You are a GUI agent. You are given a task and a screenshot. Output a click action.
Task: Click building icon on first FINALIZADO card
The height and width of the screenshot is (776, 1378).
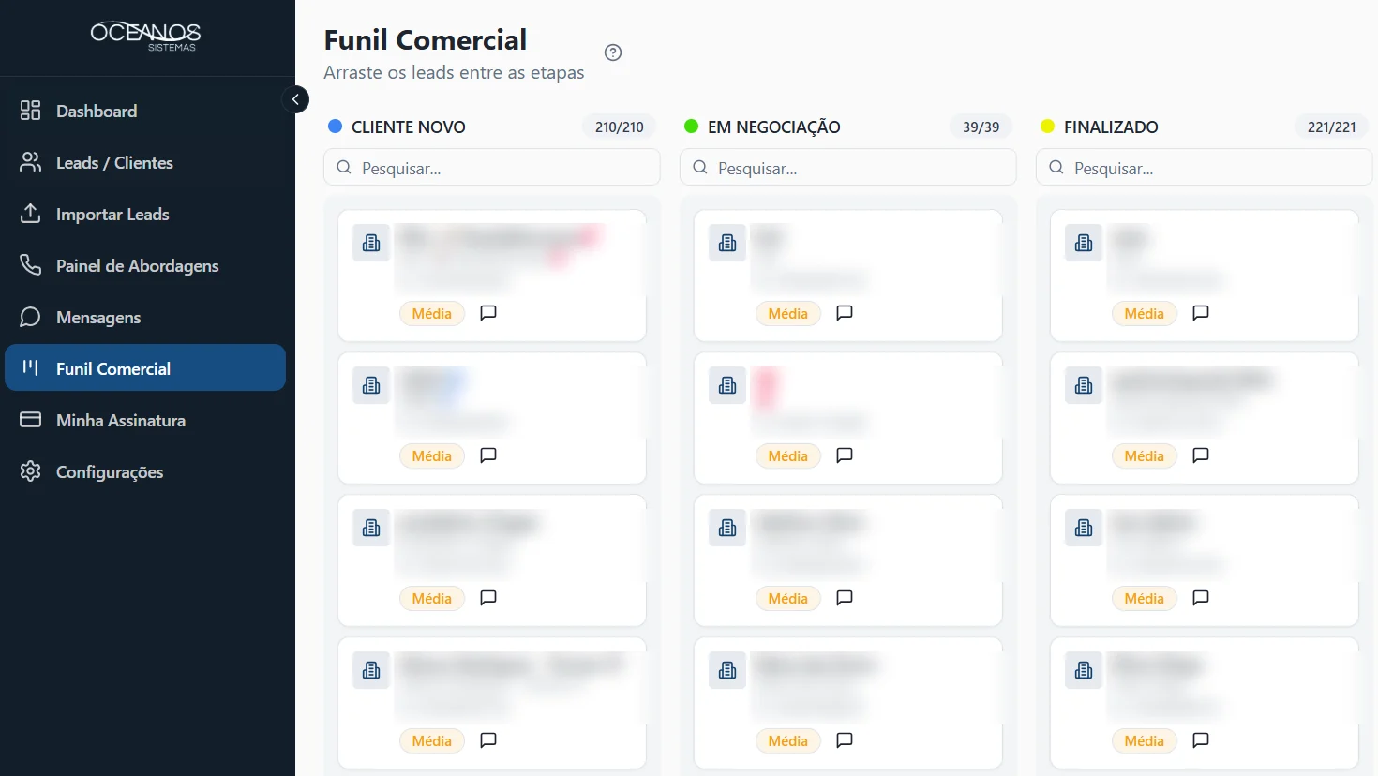[1084, 243]
